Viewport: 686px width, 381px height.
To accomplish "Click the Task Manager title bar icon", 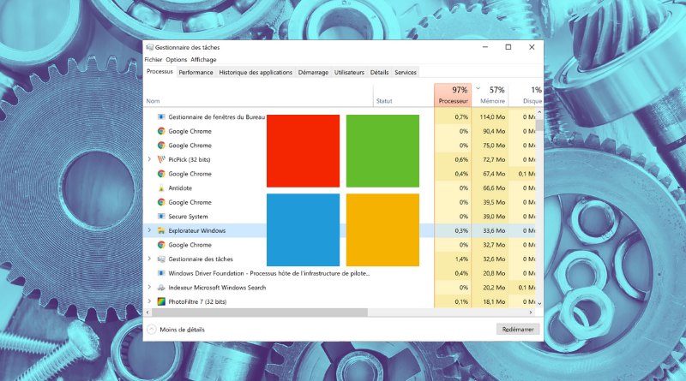I will coord(149,47).
